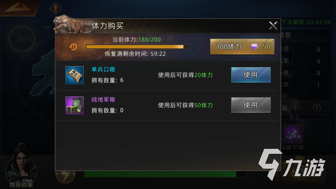Click the orange stamina progress bar
This screenshot has width=336, height=189.
tap(138, 47)
